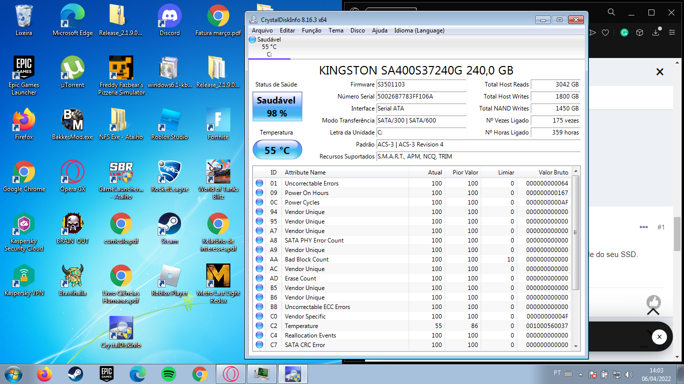Click the blue status orb of Erase Count row
This screenshot has width=684, height=384.
click(259, 278)
